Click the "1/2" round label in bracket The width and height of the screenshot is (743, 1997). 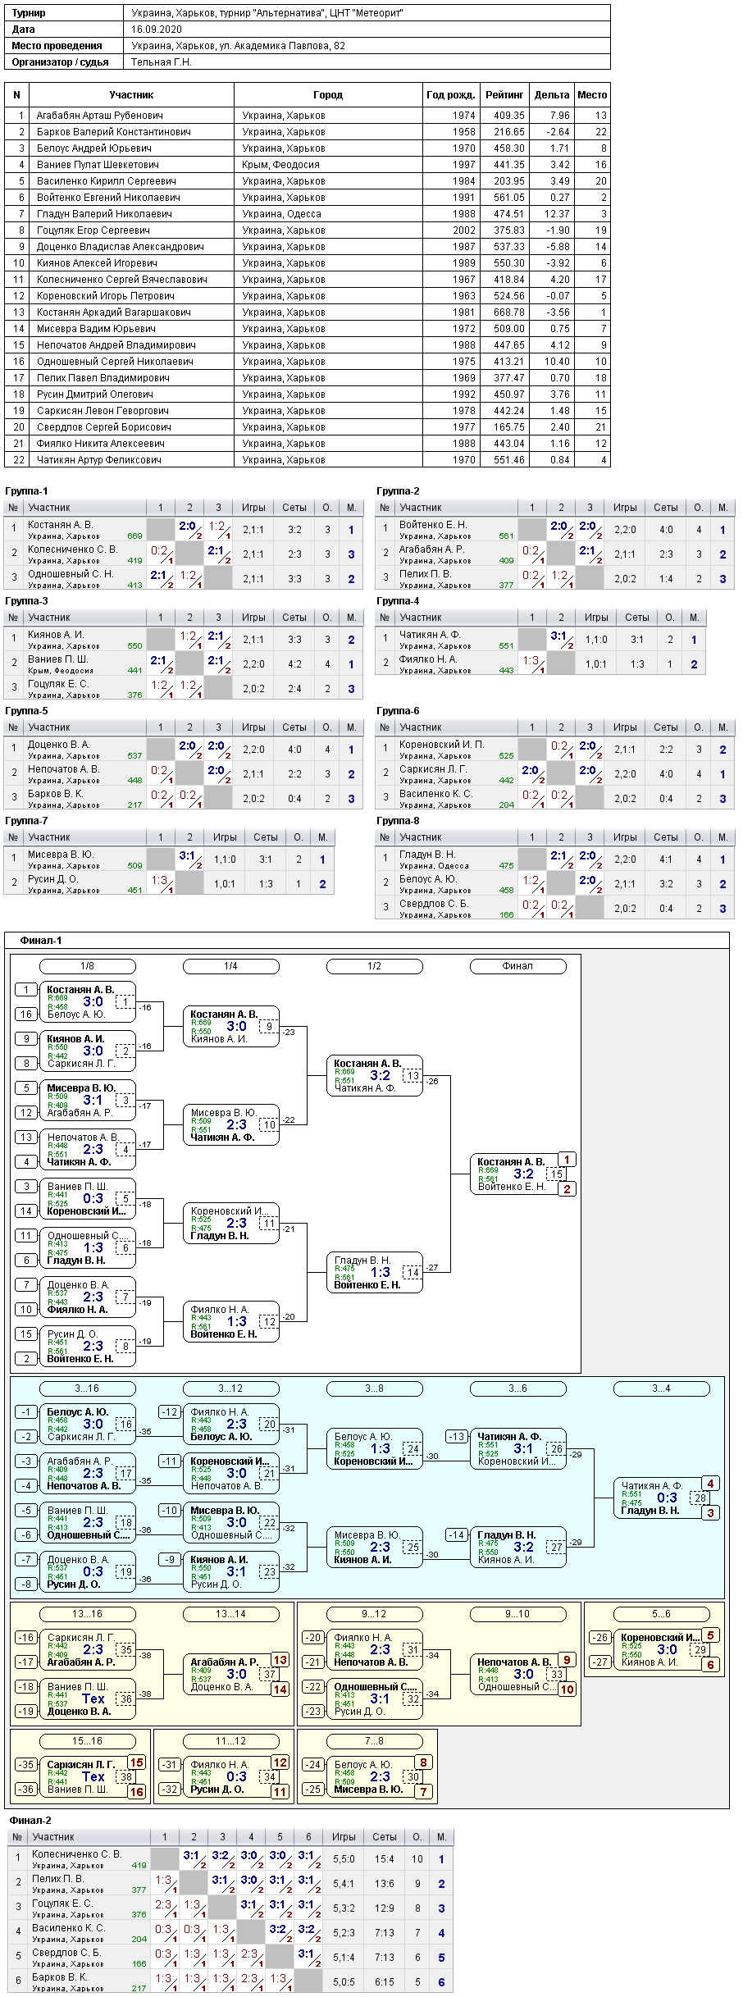pos(374,966)
